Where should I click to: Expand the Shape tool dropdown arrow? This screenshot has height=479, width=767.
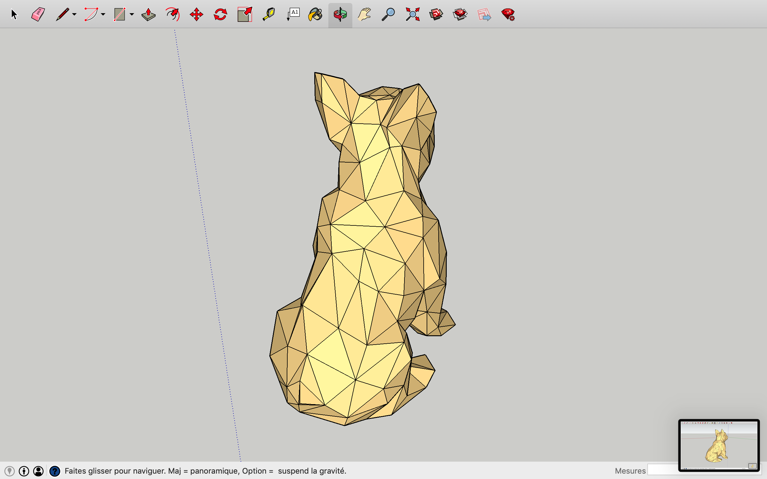[x=132, y=14]
